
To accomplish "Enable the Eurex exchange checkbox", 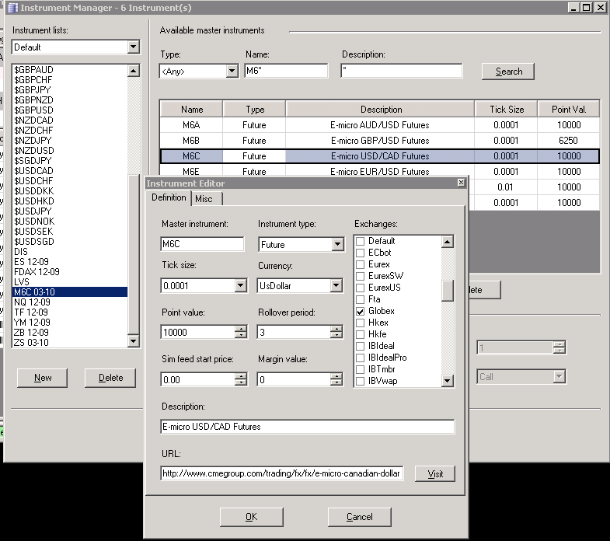I will (360, 264).
